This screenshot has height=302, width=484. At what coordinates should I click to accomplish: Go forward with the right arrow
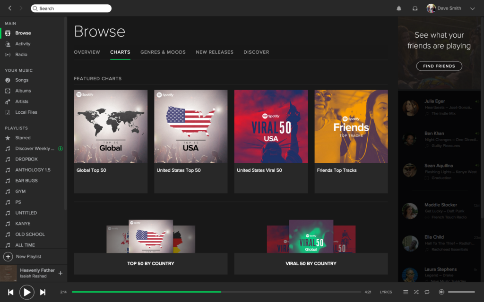click(x=21, y=8)
